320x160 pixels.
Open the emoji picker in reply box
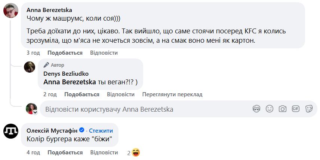click(x=270, y=109)
